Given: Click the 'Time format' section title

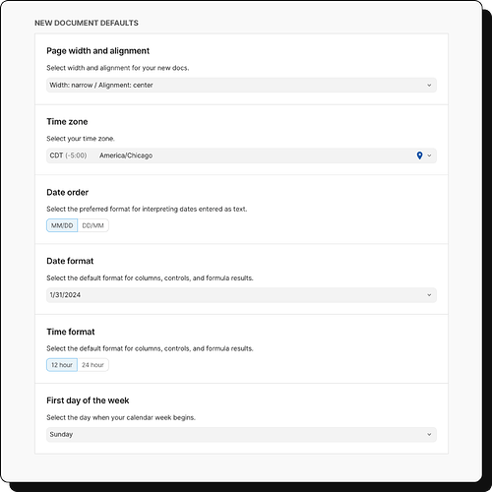Looking at the screenshot, I should pos(71,332).
